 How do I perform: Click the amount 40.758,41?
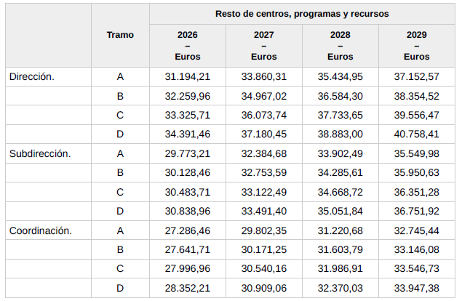pos(416,135)
